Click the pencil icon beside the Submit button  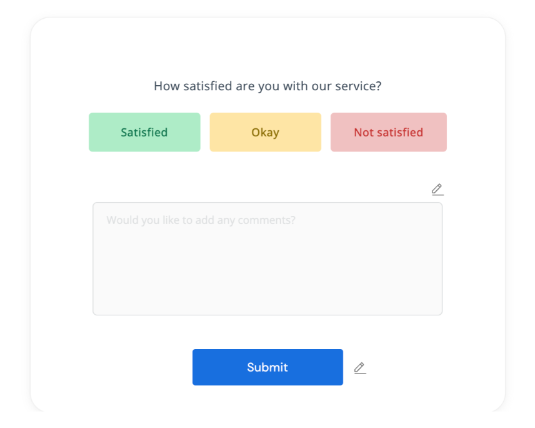coord(360,367)
